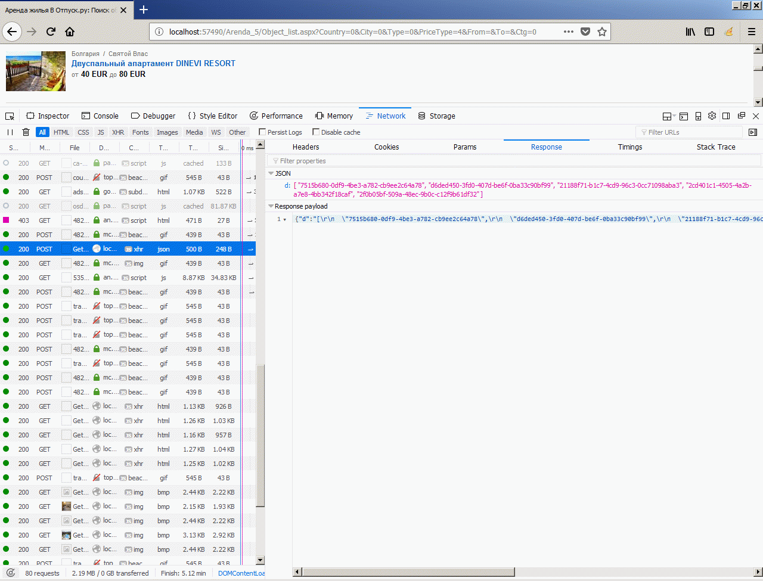
Task: Click the request list vertical scrollbar thumb
Action: pos(260,436)
